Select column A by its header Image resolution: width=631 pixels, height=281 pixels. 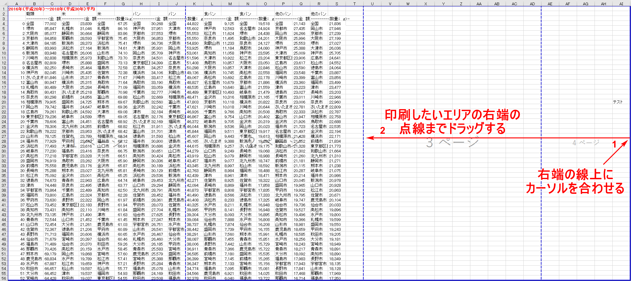tap(17, 4)
